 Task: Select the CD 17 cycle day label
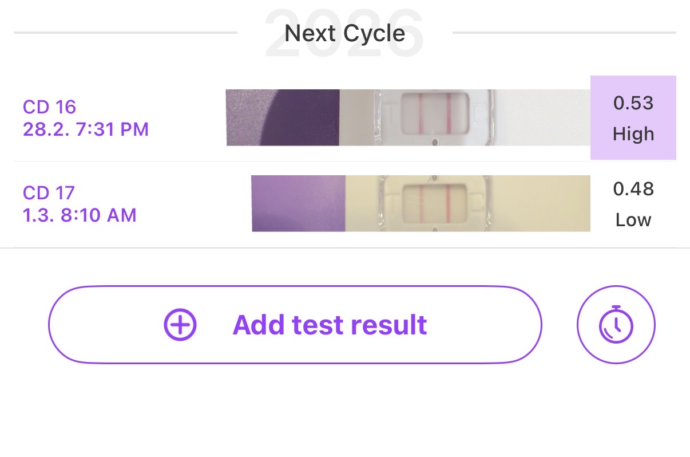pyautogui.click(x=49, y=192)
